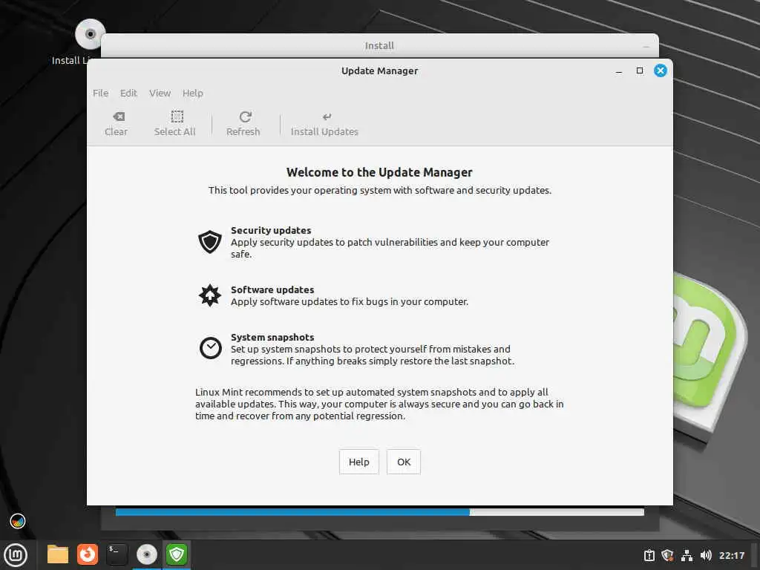
Task: Click the Security updates shield icon
Action: point(210,241)
